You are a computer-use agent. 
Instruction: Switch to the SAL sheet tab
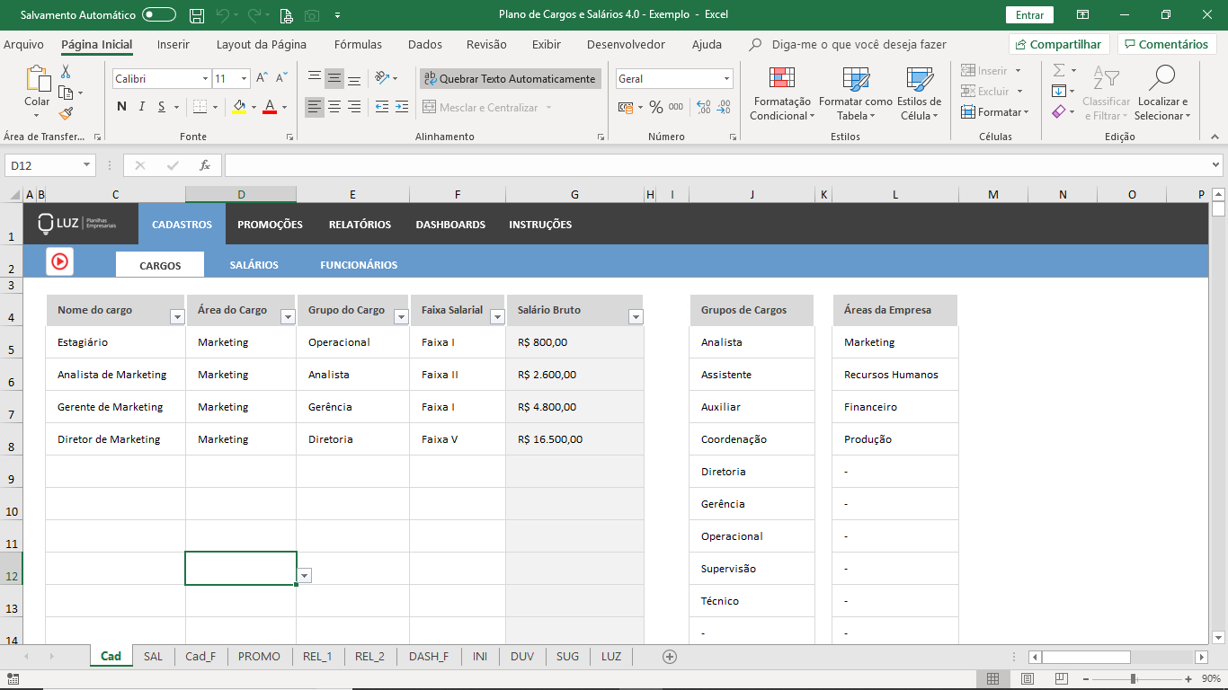(153, 657)
